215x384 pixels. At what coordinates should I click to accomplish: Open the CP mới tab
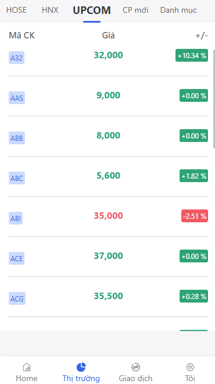135,10
